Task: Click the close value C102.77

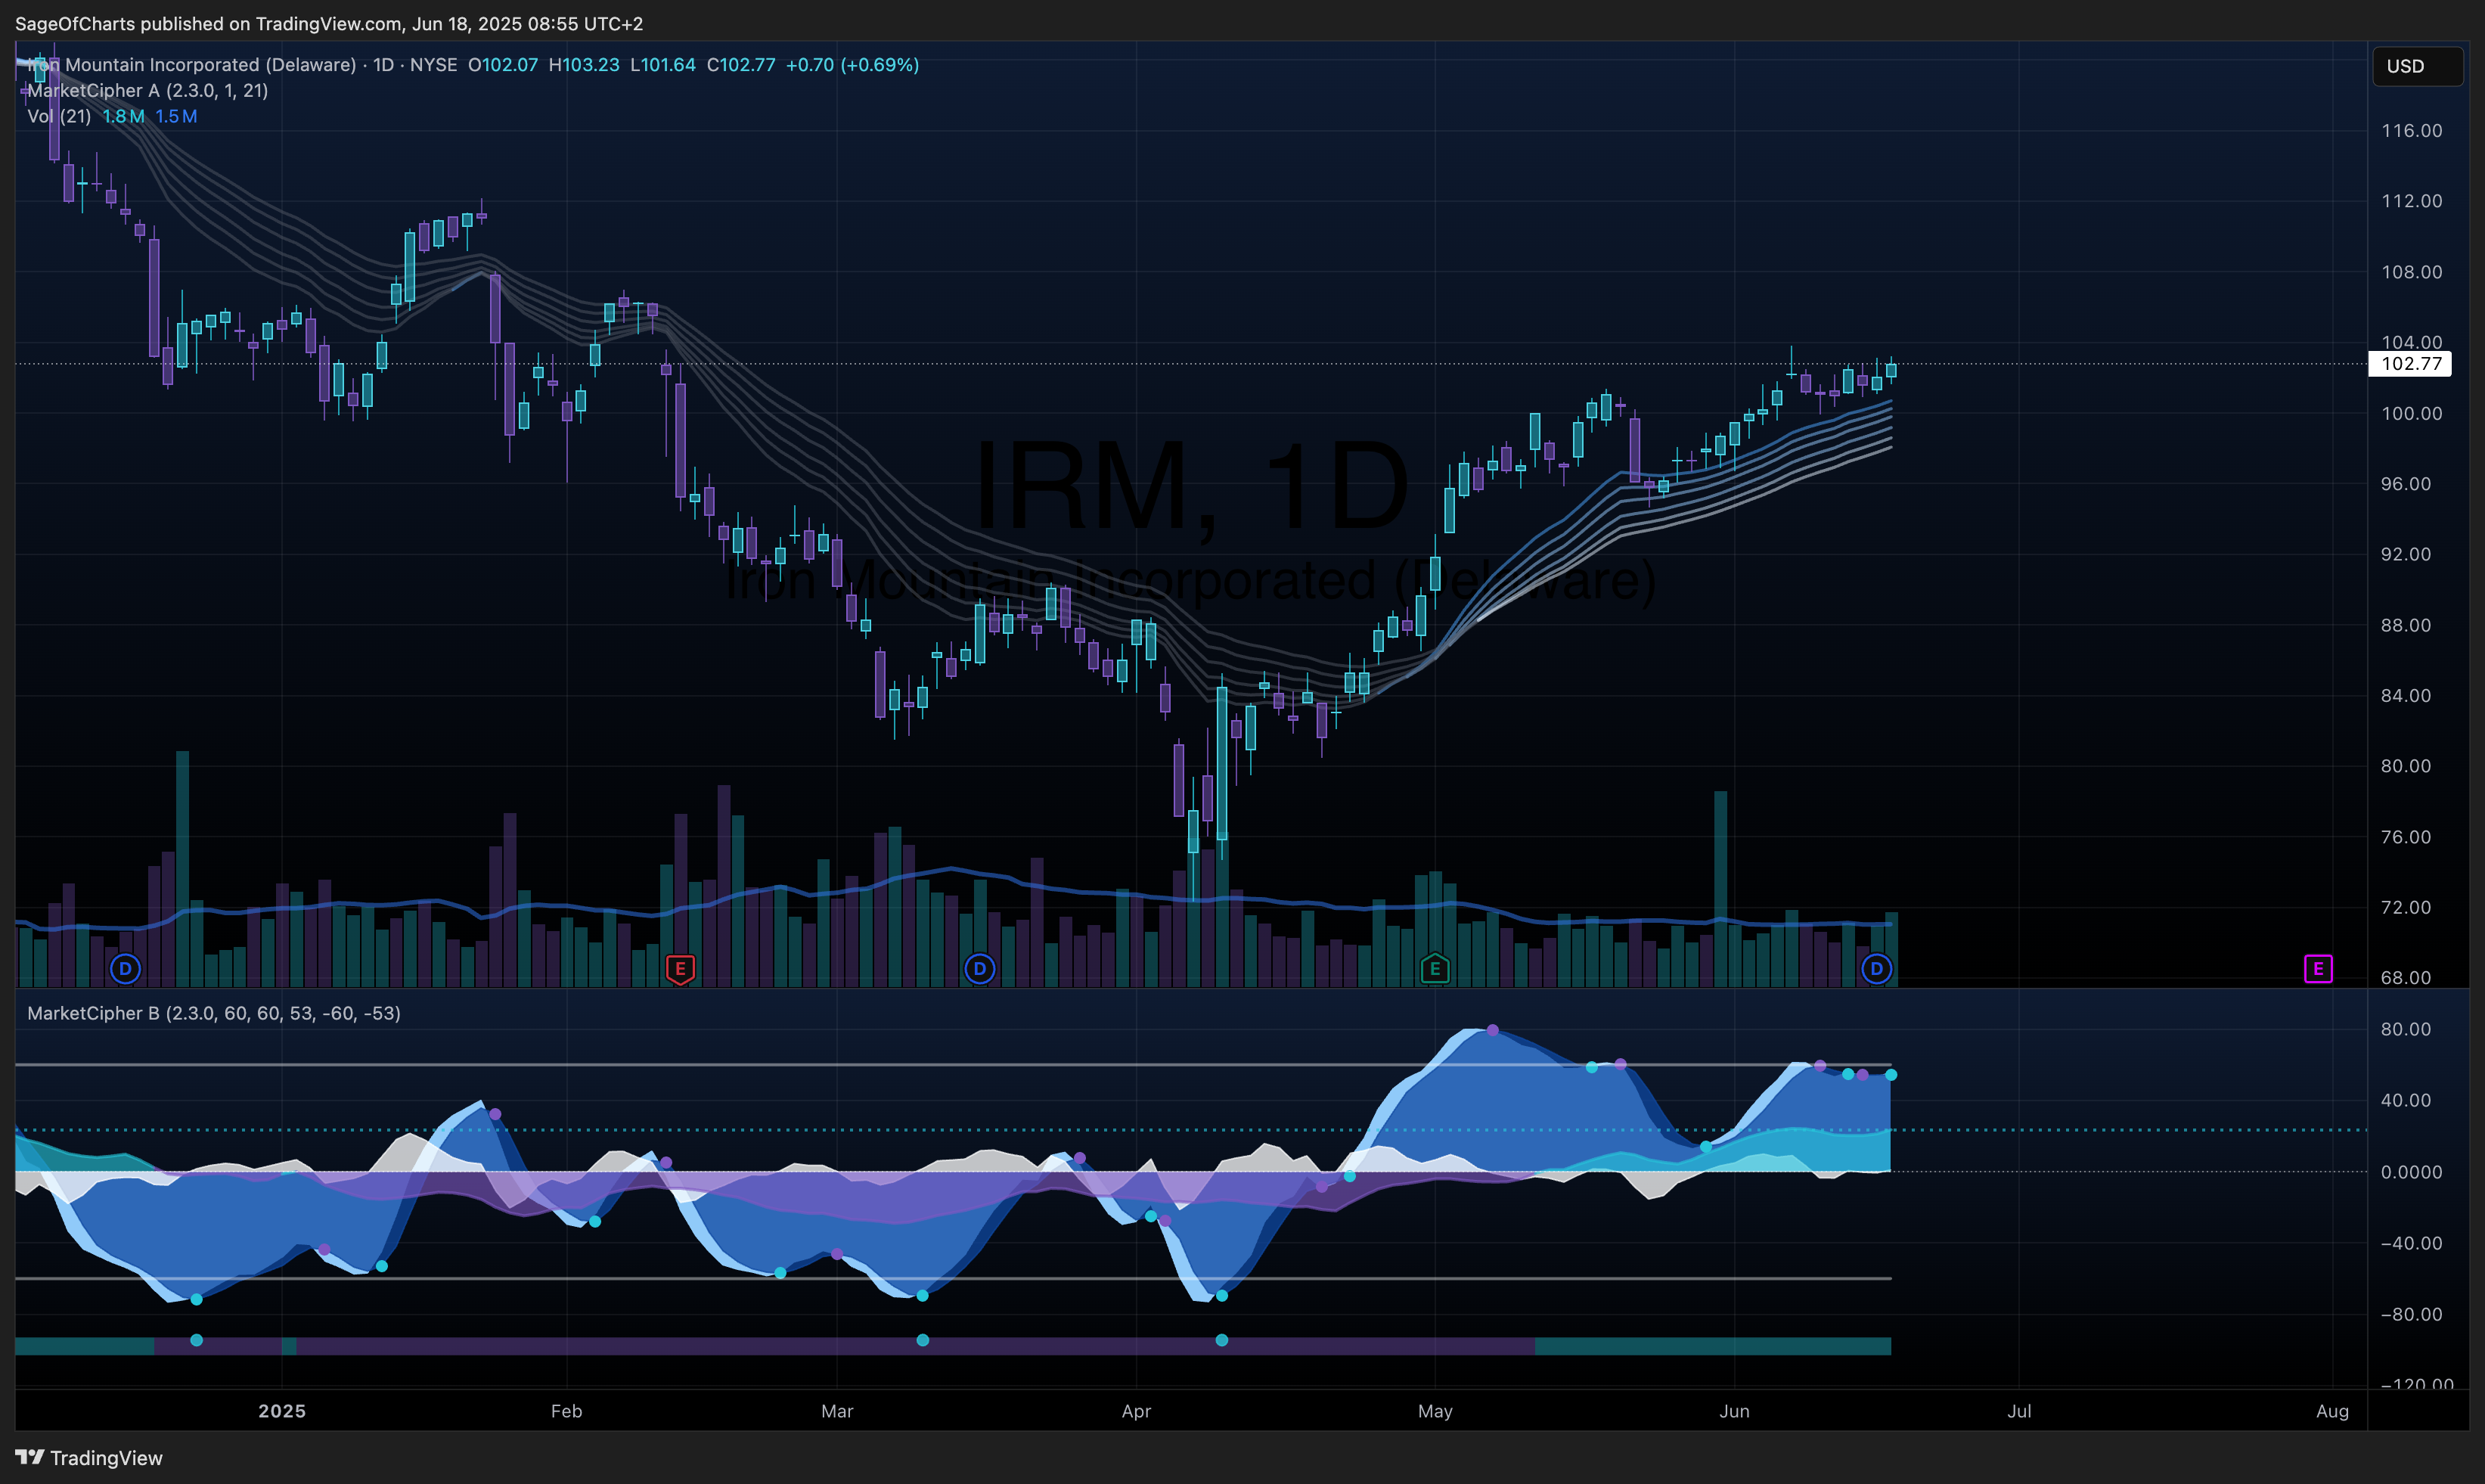Action: click(740, 65)
